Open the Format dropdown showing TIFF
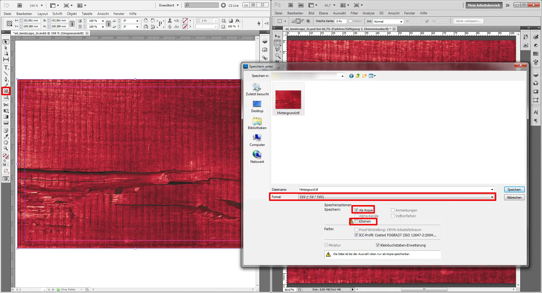This screenshot has width=542, height=293. tap(492, 197)
